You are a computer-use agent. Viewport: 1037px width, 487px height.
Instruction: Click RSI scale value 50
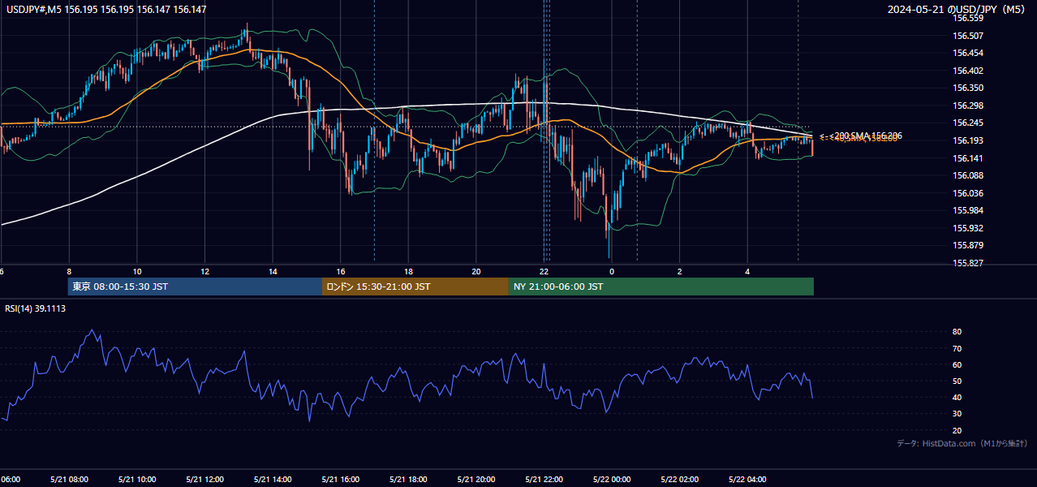pos(957,381)
